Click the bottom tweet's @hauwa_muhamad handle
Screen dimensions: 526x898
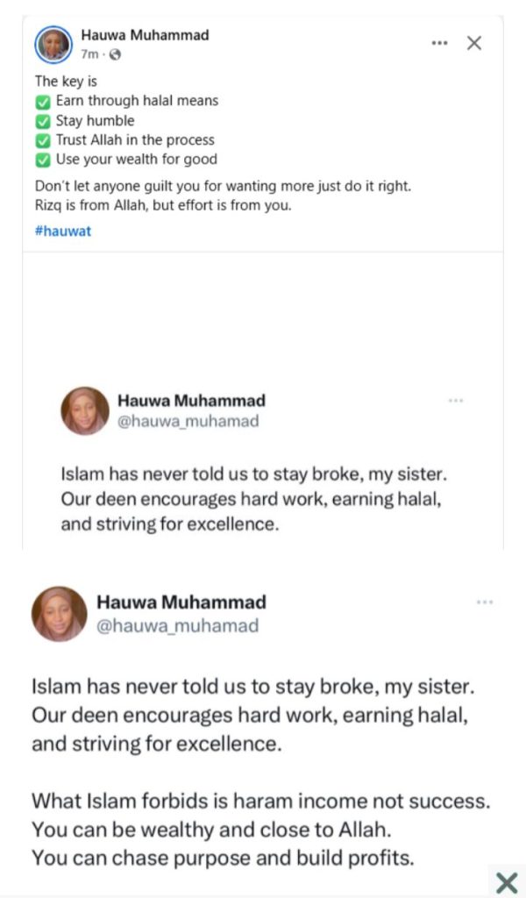pyautogui.click(x=177, y=625)
